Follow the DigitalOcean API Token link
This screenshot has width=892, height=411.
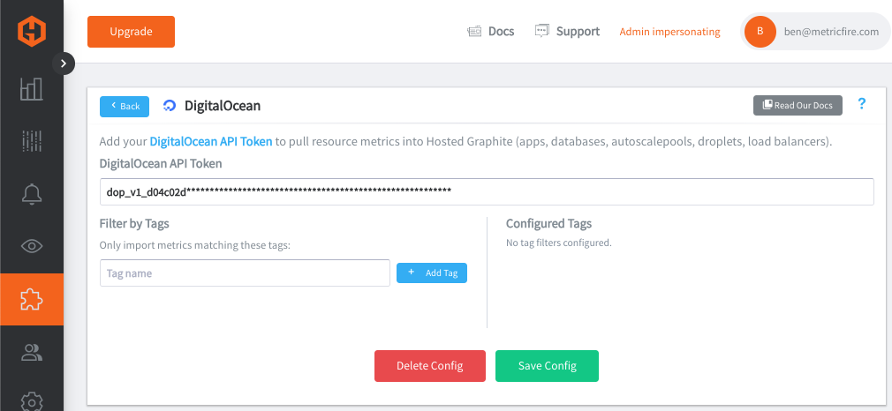(211, 141)
